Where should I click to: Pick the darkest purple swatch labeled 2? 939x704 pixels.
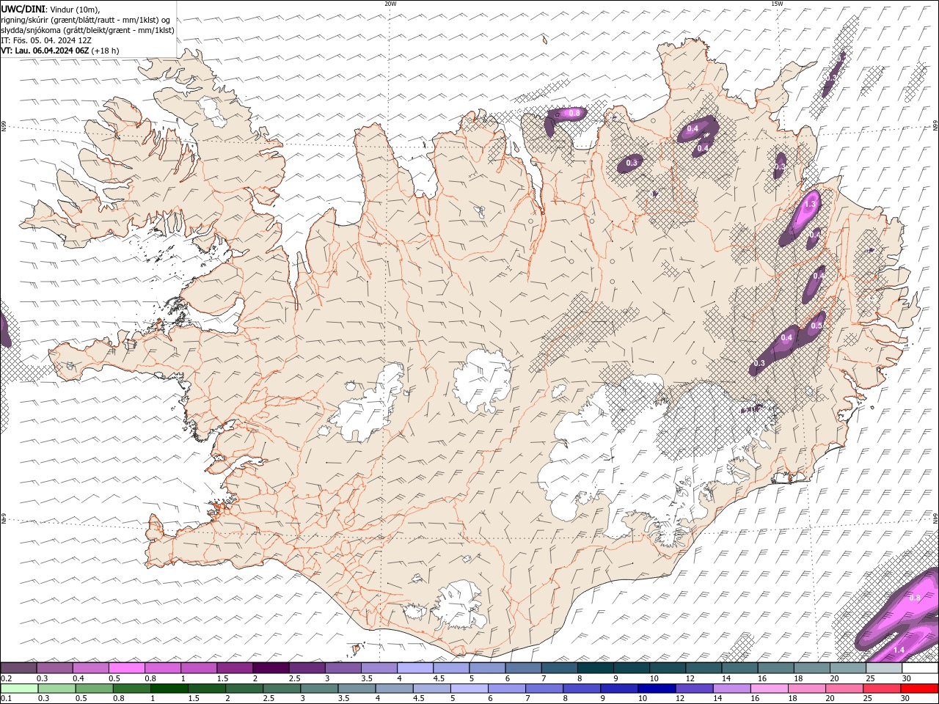click(x=271, y=668)
